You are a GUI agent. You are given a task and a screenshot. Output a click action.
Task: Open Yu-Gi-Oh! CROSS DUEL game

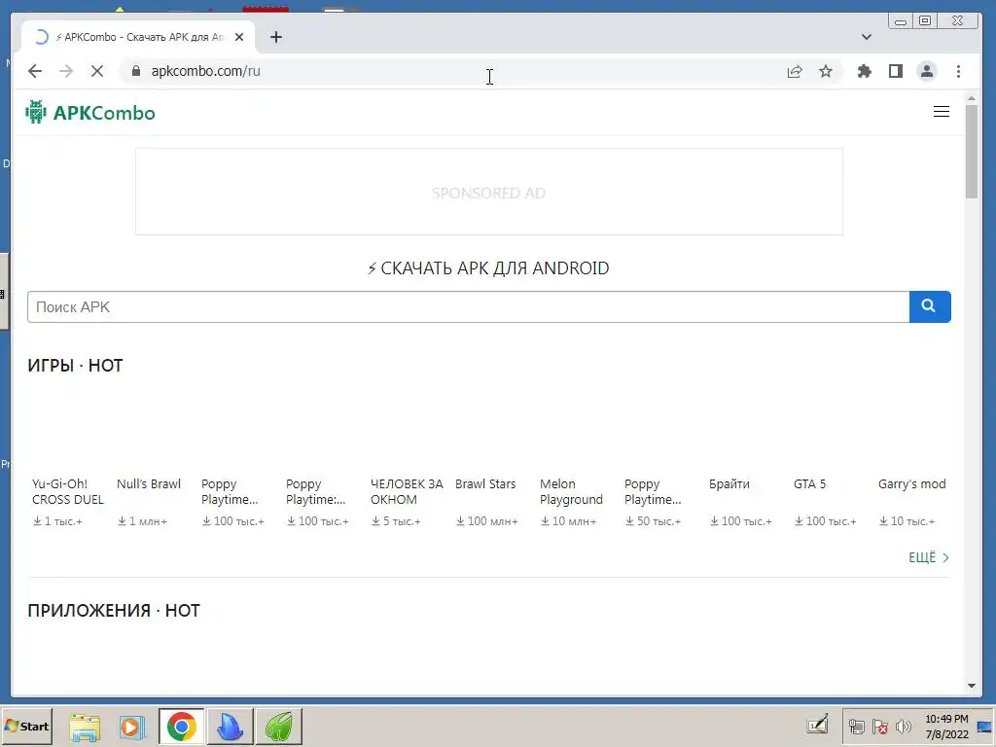click(68, 491)
